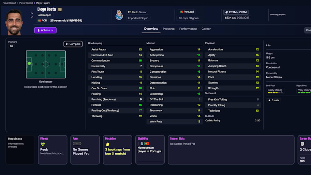Click the gold 99 rating badge

(60, 10)
